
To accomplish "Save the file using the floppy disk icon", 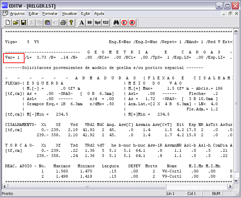I will tap(23, 22).
